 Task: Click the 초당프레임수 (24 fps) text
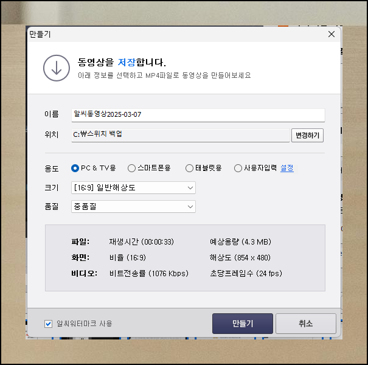click(246, 274)
